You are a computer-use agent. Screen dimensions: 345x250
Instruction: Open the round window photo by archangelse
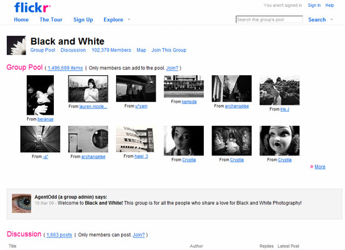pyautogui.click(x=88, y=139)
